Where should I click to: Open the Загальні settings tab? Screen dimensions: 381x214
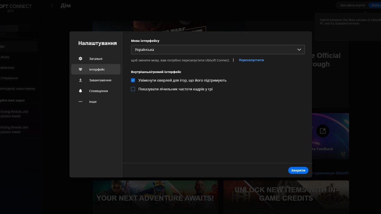point(96,59)
